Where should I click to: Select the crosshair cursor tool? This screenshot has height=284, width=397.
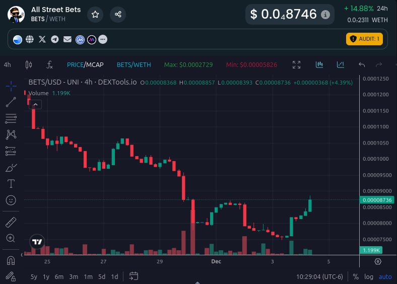tap(11, 86)
